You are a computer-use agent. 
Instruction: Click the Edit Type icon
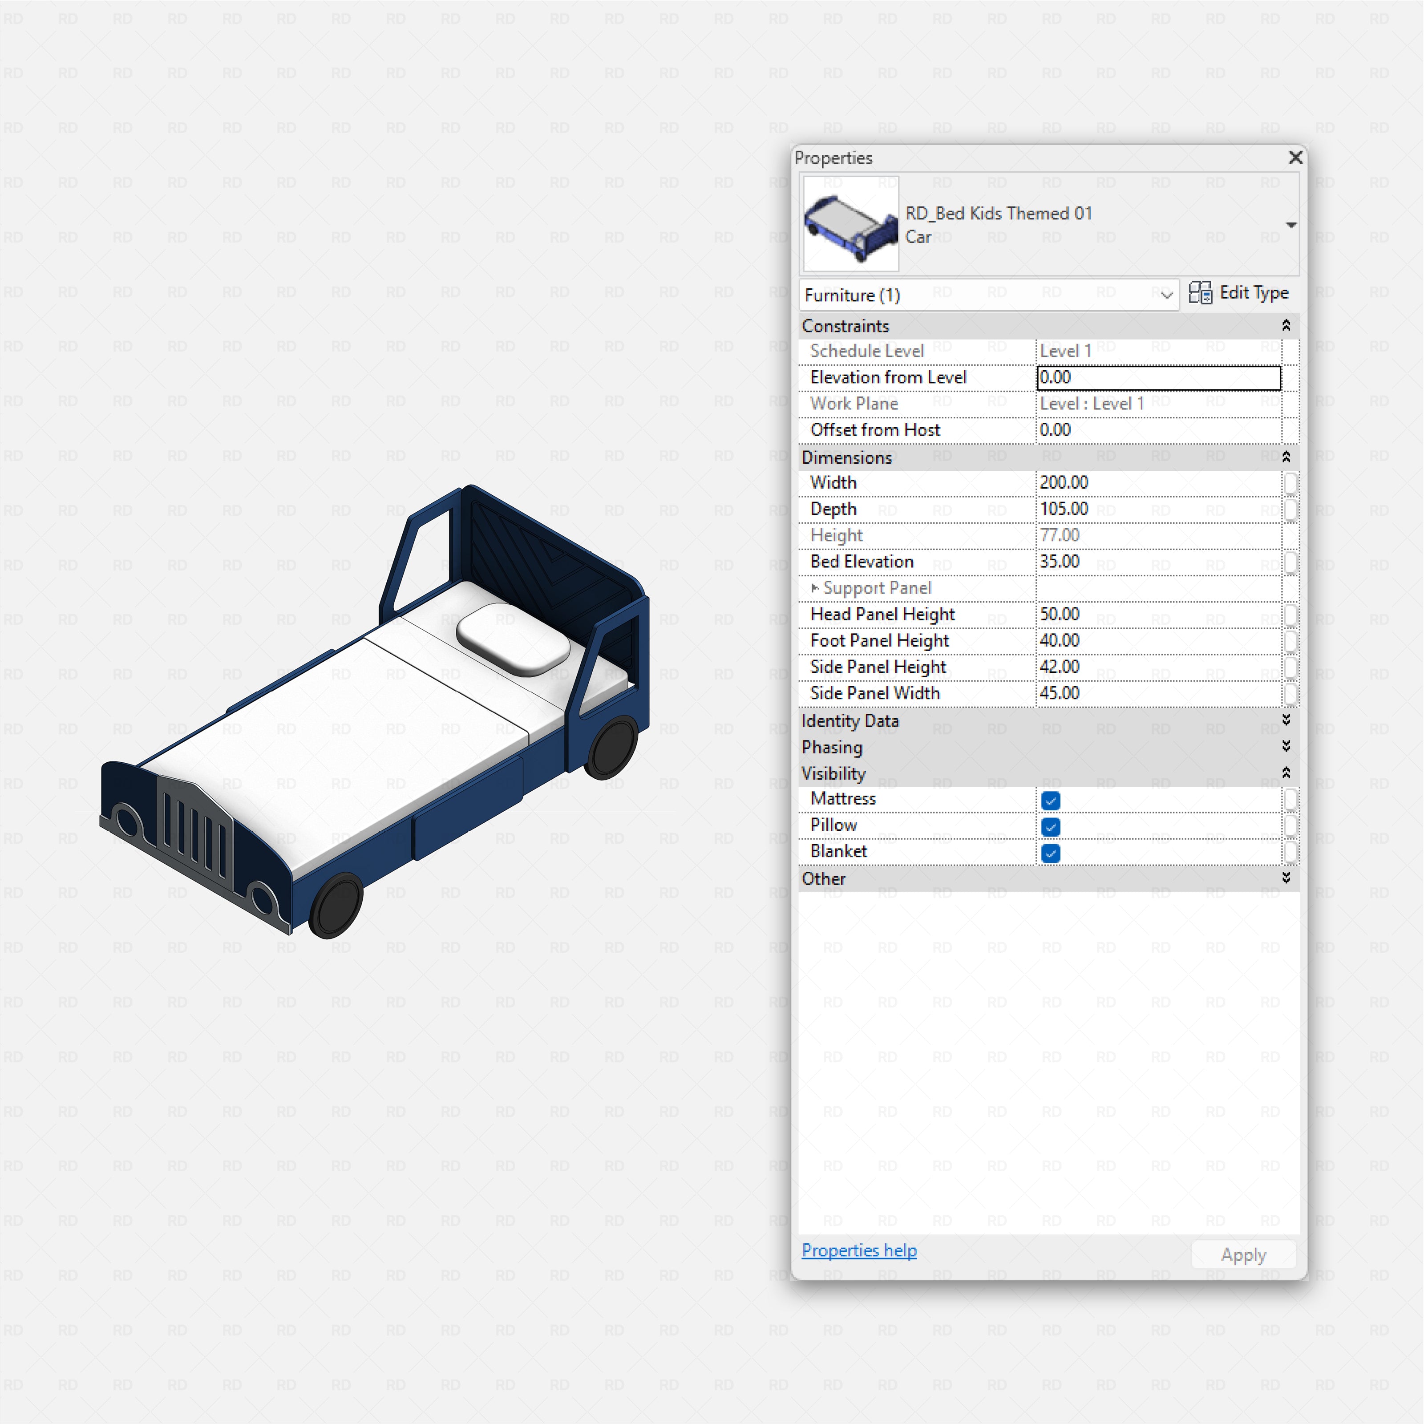pos(1201,293)
